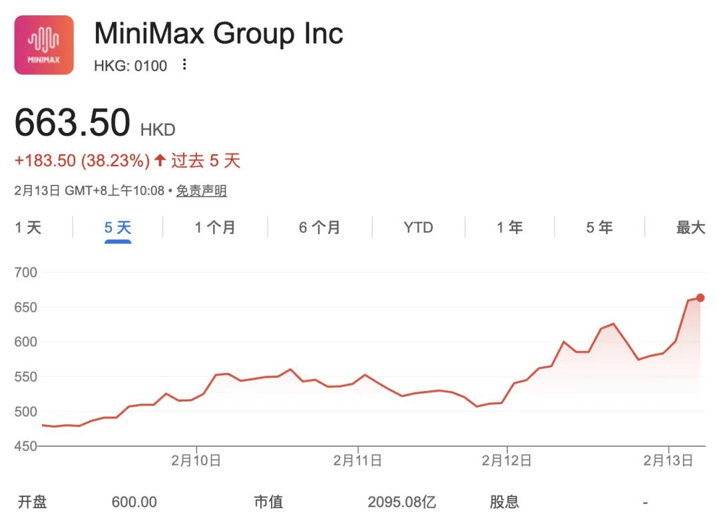Click the 2月12日 date label on axis

coord(507,460)
